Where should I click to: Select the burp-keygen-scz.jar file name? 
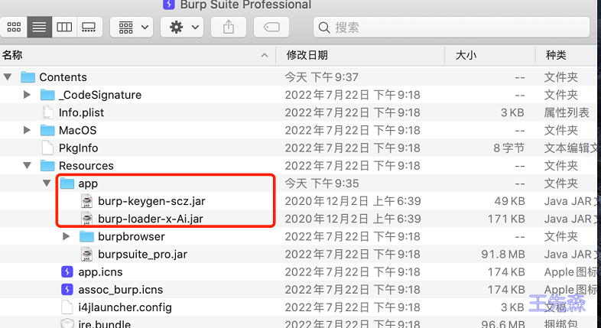(x=151, y=201)
